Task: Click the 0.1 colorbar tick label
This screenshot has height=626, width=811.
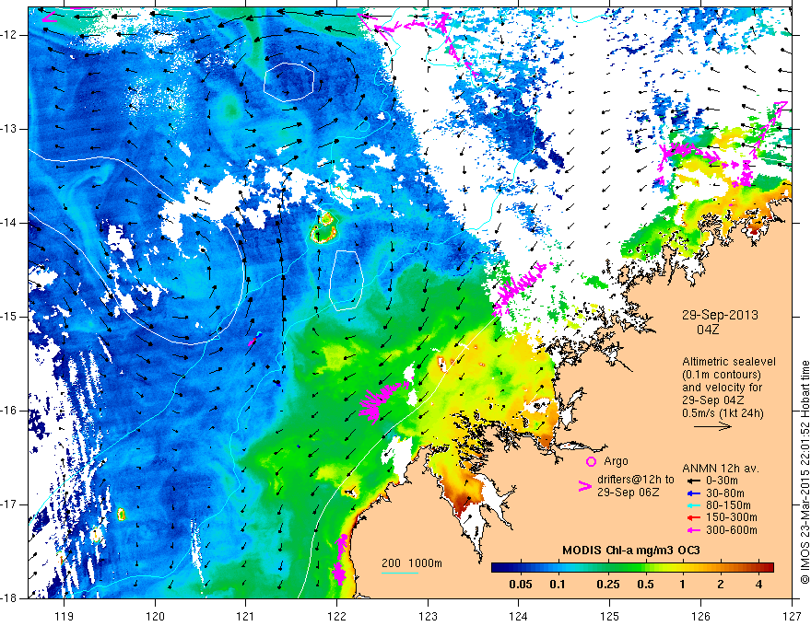Action: pyautogui.click(x=557, y=585)
